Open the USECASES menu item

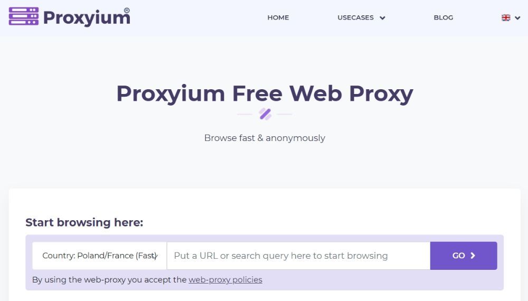355,17
